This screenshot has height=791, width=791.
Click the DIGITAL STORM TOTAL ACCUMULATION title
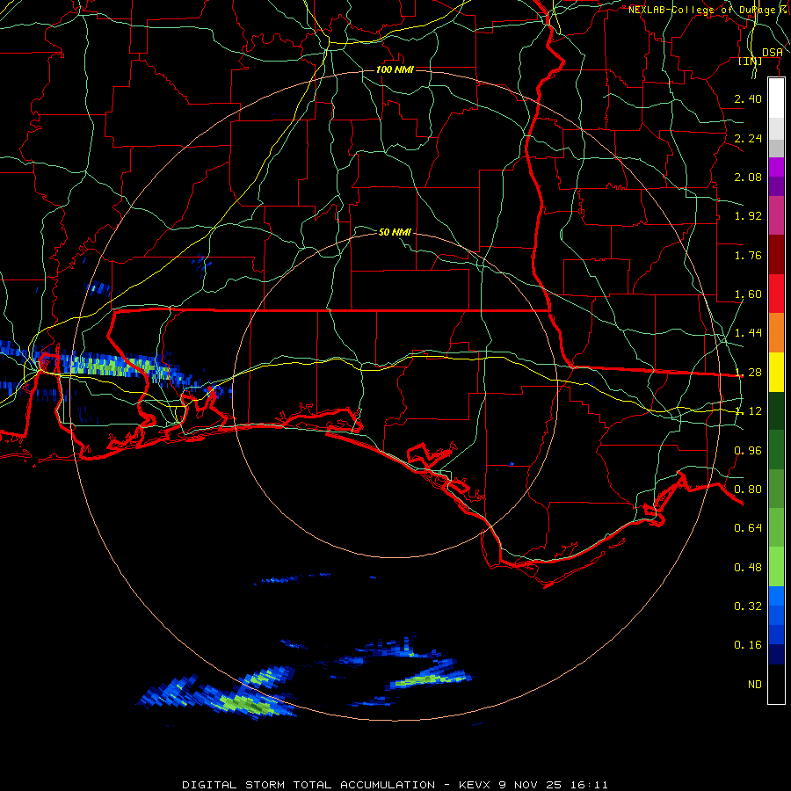[x=308, y=785]
